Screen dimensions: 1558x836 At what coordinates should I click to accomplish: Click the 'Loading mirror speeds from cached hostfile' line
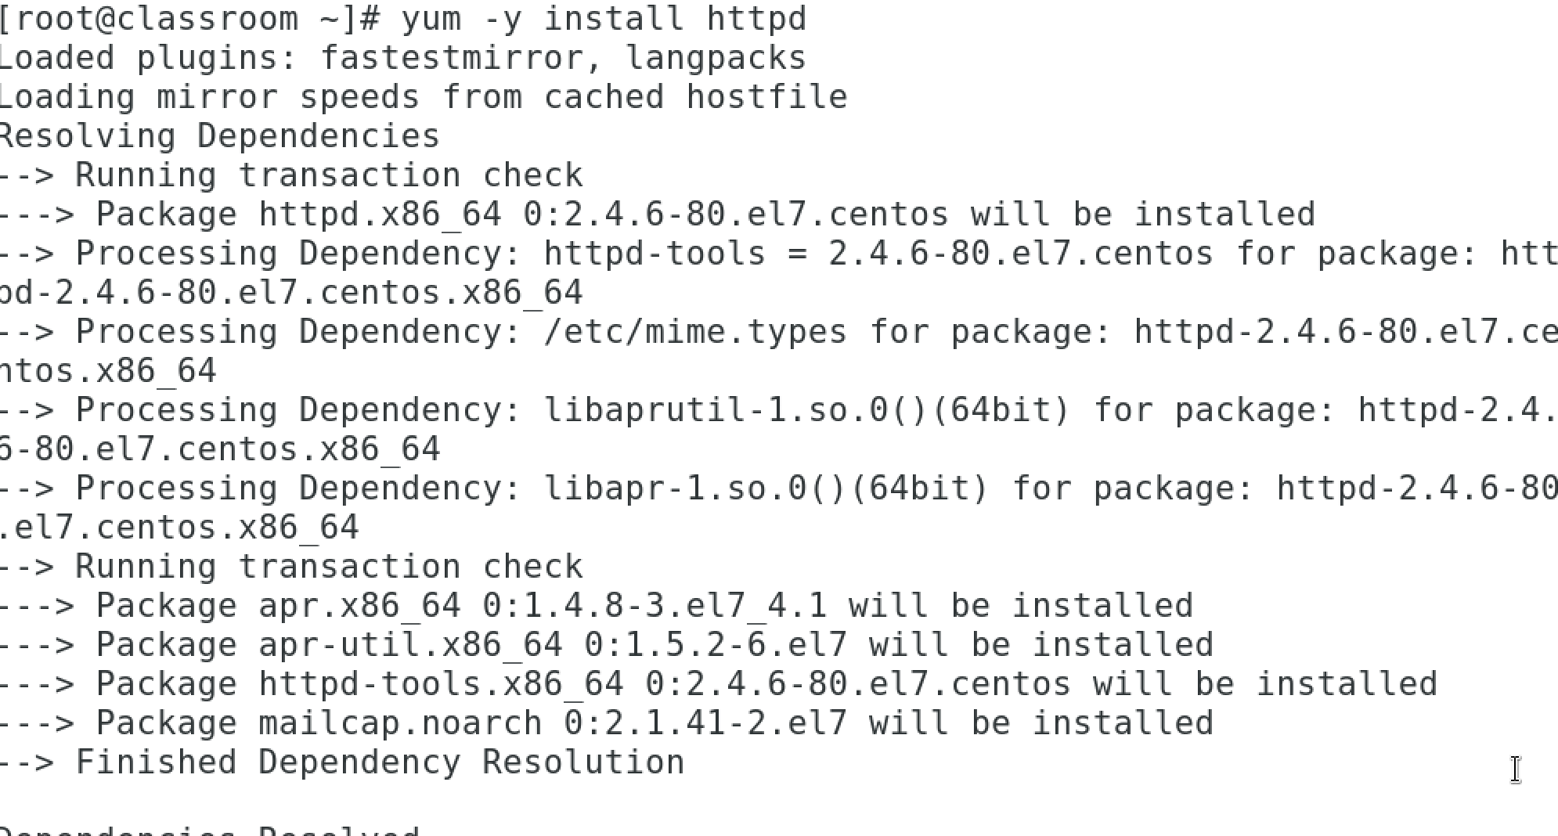[424, 98]
